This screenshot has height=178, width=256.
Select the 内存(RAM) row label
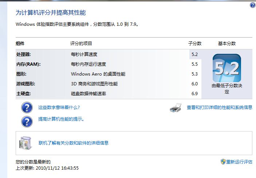(x=28, y=64)
